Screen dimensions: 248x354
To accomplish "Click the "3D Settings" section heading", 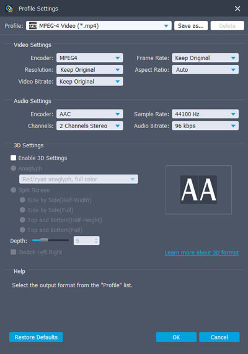I will pyautogui.click(x=29, y=145).
